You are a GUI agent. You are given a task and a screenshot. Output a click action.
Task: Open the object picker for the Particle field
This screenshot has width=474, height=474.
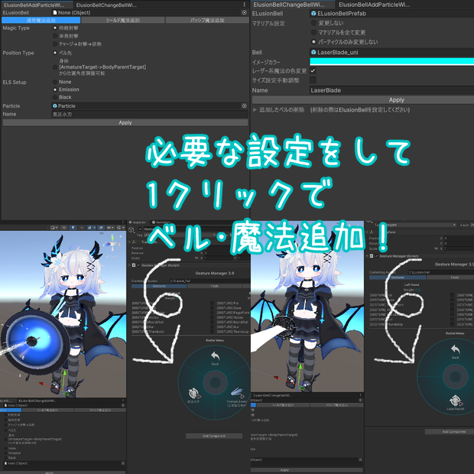[x=244, y=106]
